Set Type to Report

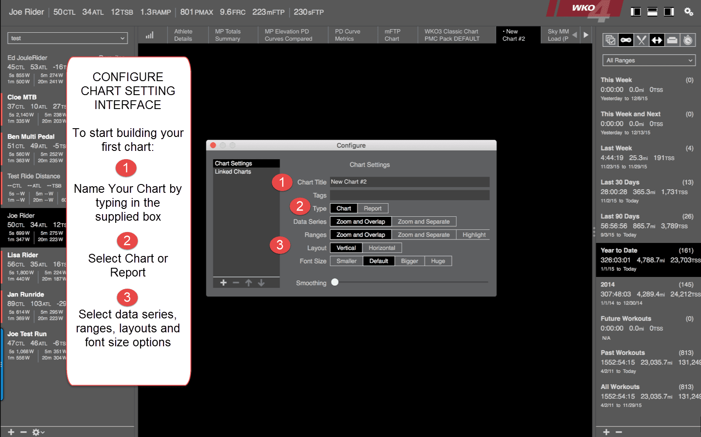click(373, 208)
